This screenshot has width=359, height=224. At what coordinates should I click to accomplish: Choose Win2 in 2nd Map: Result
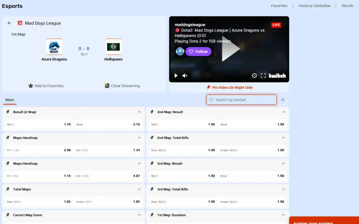coord(252,124)
